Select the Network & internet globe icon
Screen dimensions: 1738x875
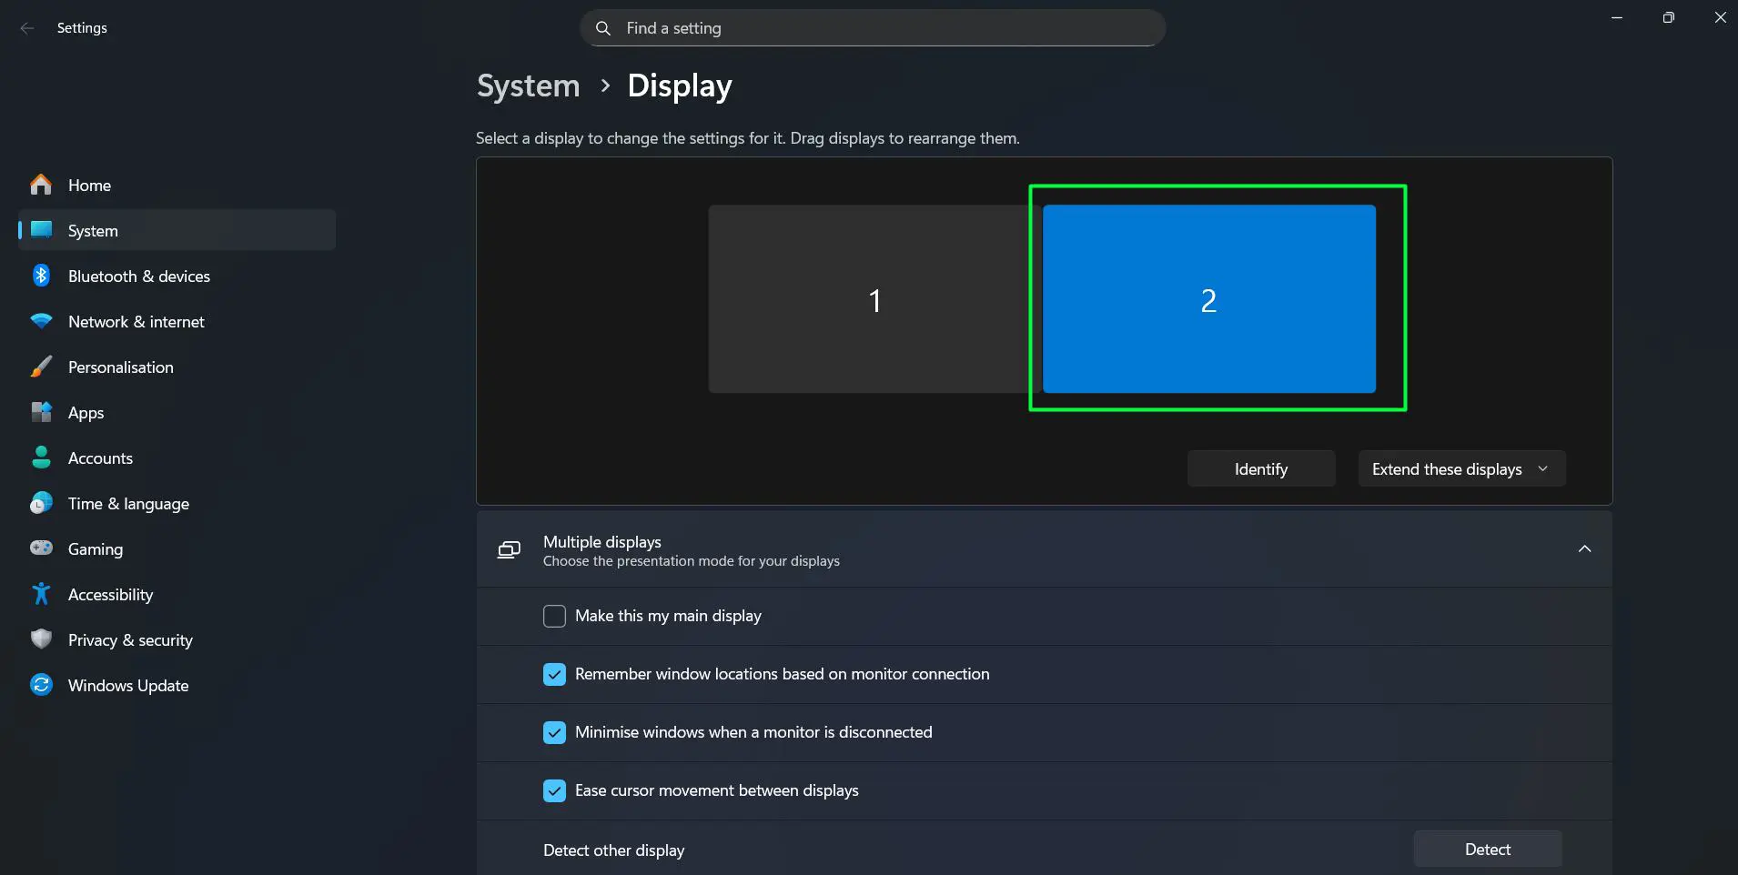[41, 321]
